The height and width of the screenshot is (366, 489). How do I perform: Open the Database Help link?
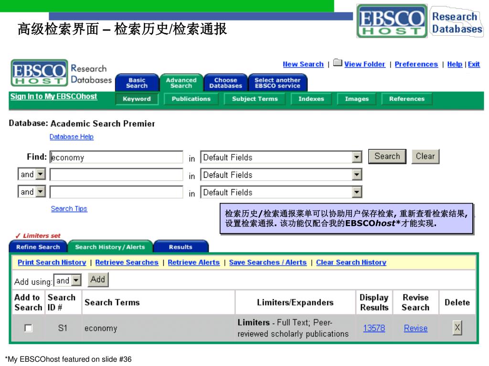(x=72, y=137)
